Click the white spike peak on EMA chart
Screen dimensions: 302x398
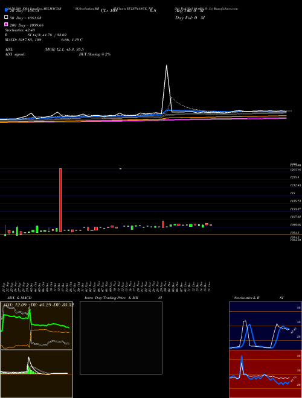point(167,66)
